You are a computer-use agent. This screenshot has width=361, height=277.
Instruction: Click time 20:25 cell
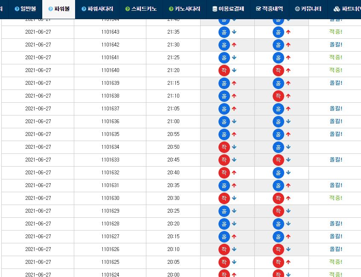(x=173, y=211)
